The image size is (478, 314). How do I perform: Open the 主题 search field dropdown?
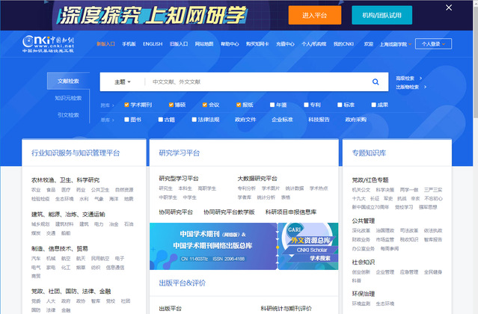pyautogui.click(x=122, y=82)
